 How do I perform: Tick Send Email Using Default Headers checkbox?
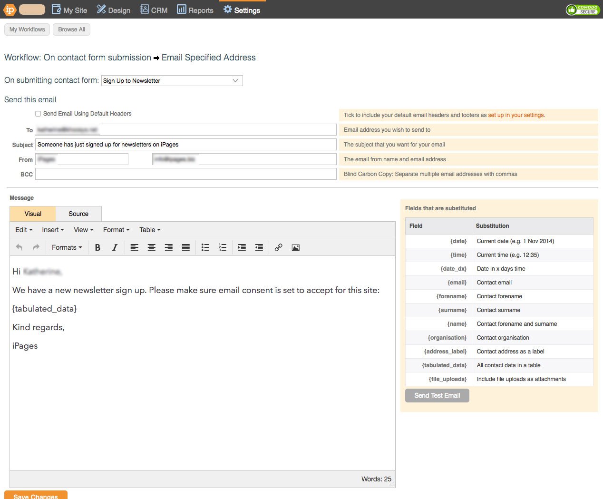coord(38,114)
